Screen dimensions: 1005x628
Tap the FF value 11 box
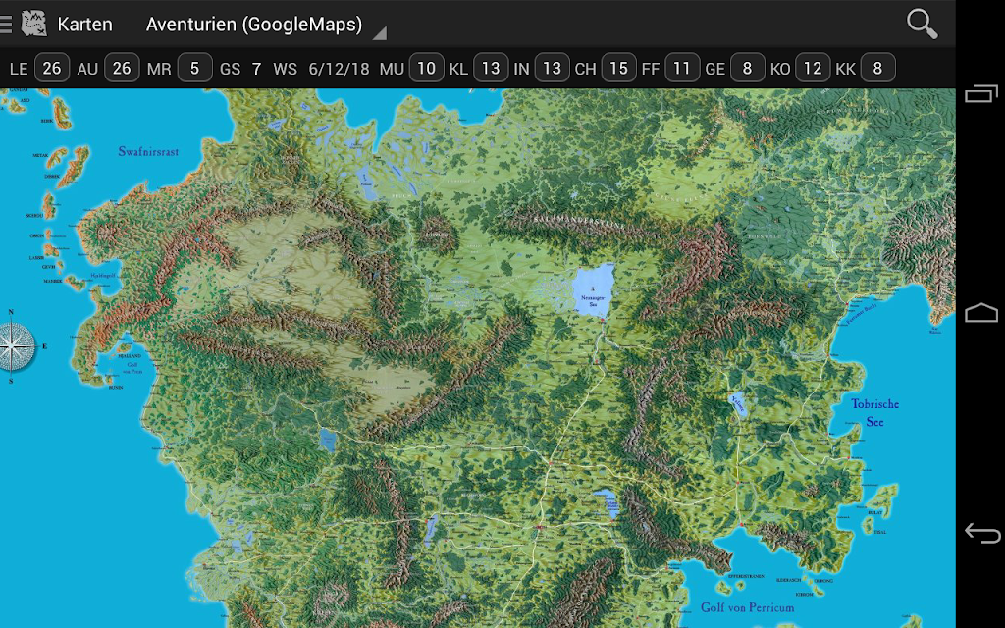[x=682, y=68]
